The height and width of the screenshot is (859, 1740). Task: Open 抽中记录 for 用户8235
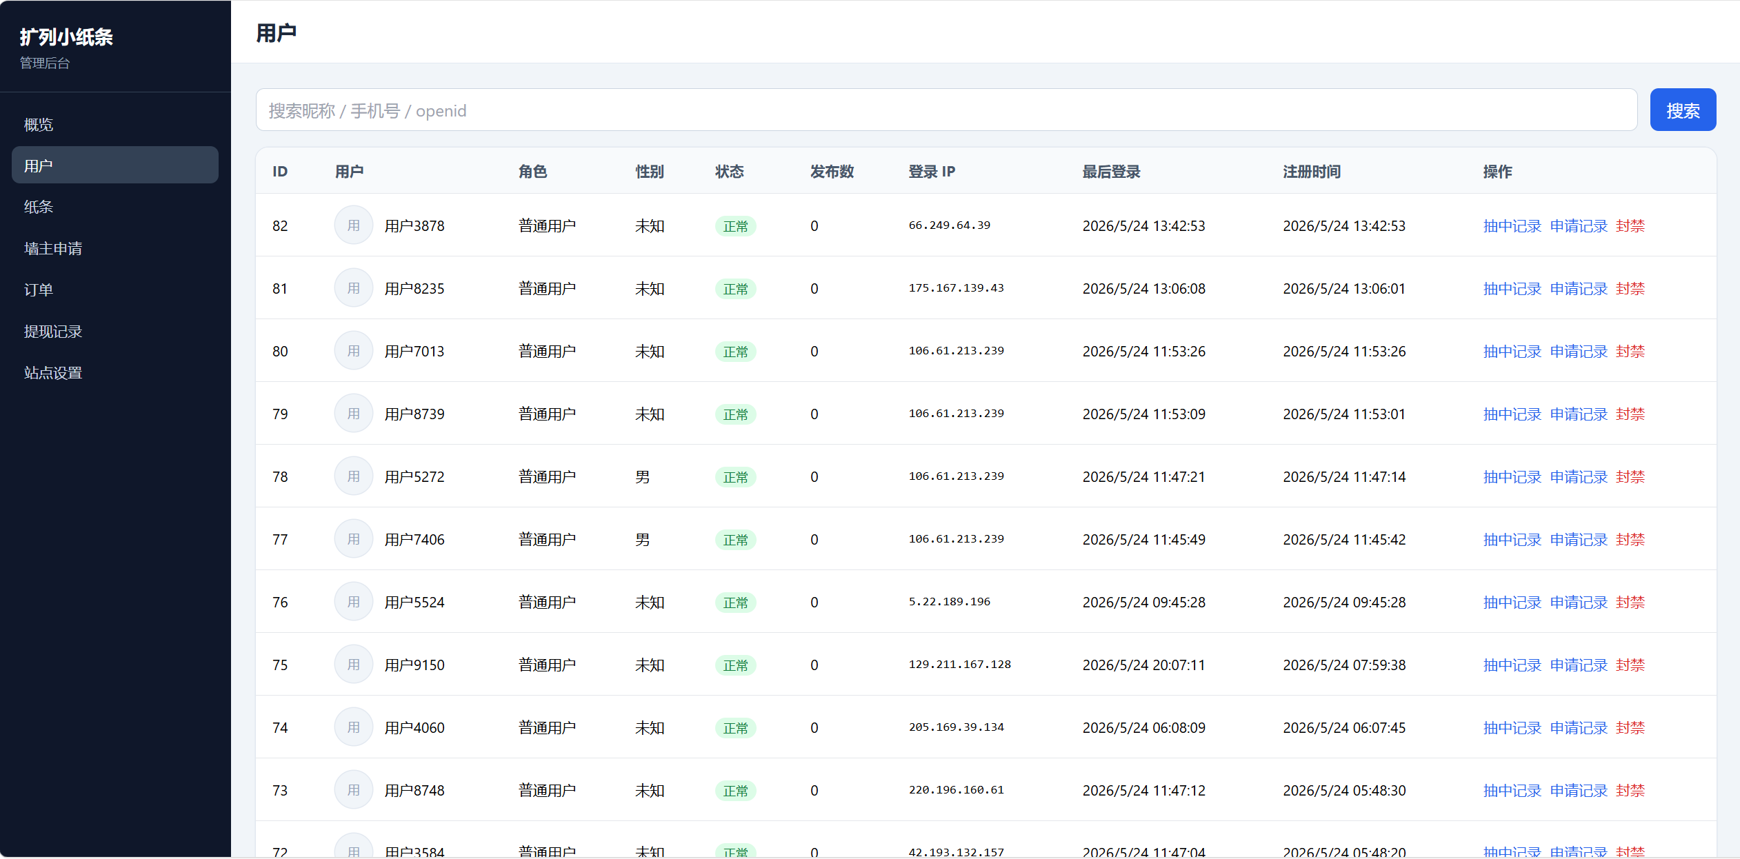click(x=1512, y=289)
